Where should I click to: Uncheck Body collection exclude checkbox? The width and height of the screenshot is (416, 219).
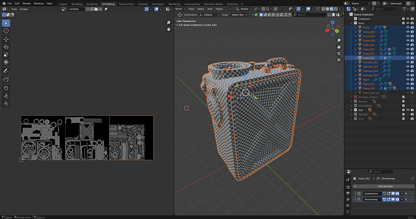403,23
